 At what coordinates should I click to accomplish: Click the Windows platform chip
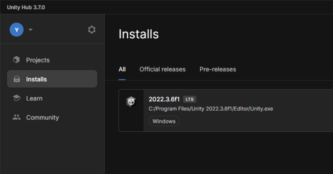pyautogui.click(x=164, y=121)
